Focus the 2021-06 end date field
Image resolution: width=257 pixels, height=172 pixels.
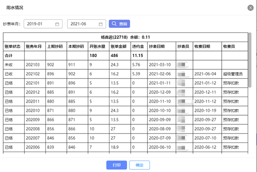[87, 24]
